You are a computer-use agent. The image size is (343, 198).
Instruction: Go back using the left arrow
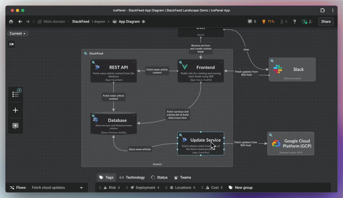[20, 21]
